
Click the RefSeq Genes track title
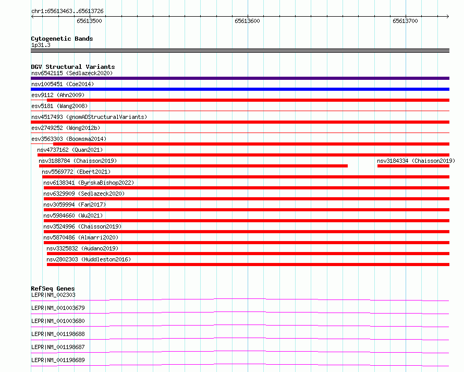pyautogui.click(x=53, y=289)
